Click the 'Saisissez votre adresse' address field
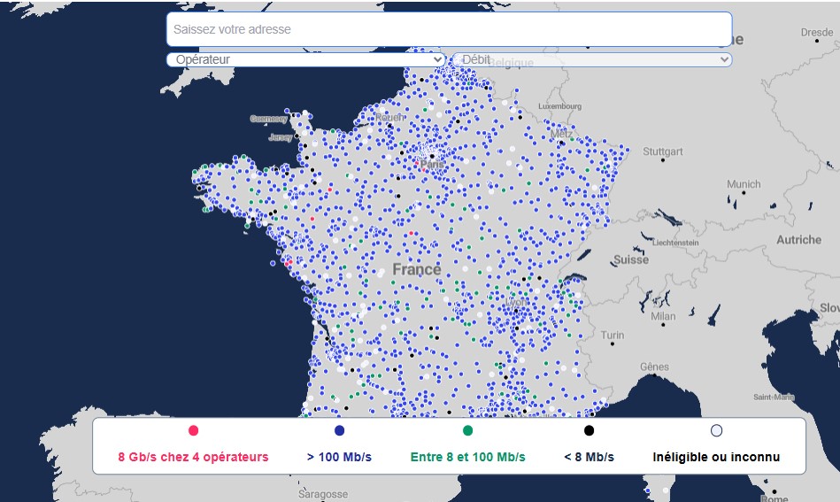840x502 pixels. [449, 29]
